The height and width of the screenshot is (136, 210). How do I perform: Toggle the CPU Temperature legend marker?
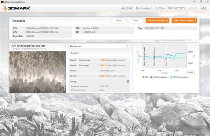(171, 77)
